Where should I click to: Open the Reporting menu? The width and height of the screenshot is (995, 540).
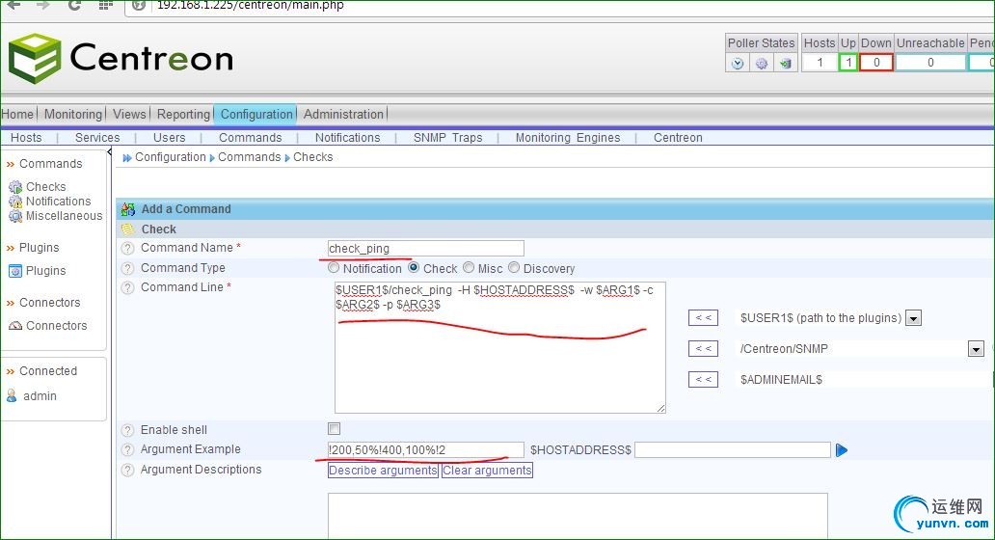point(183,114)
